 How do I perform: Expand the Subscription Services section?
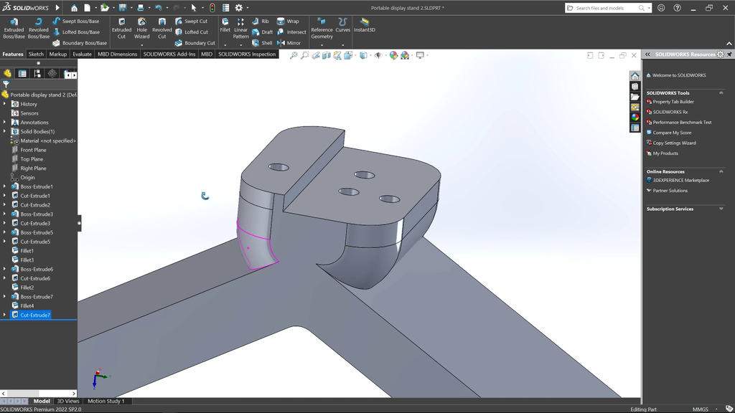(x=721, y=209)
